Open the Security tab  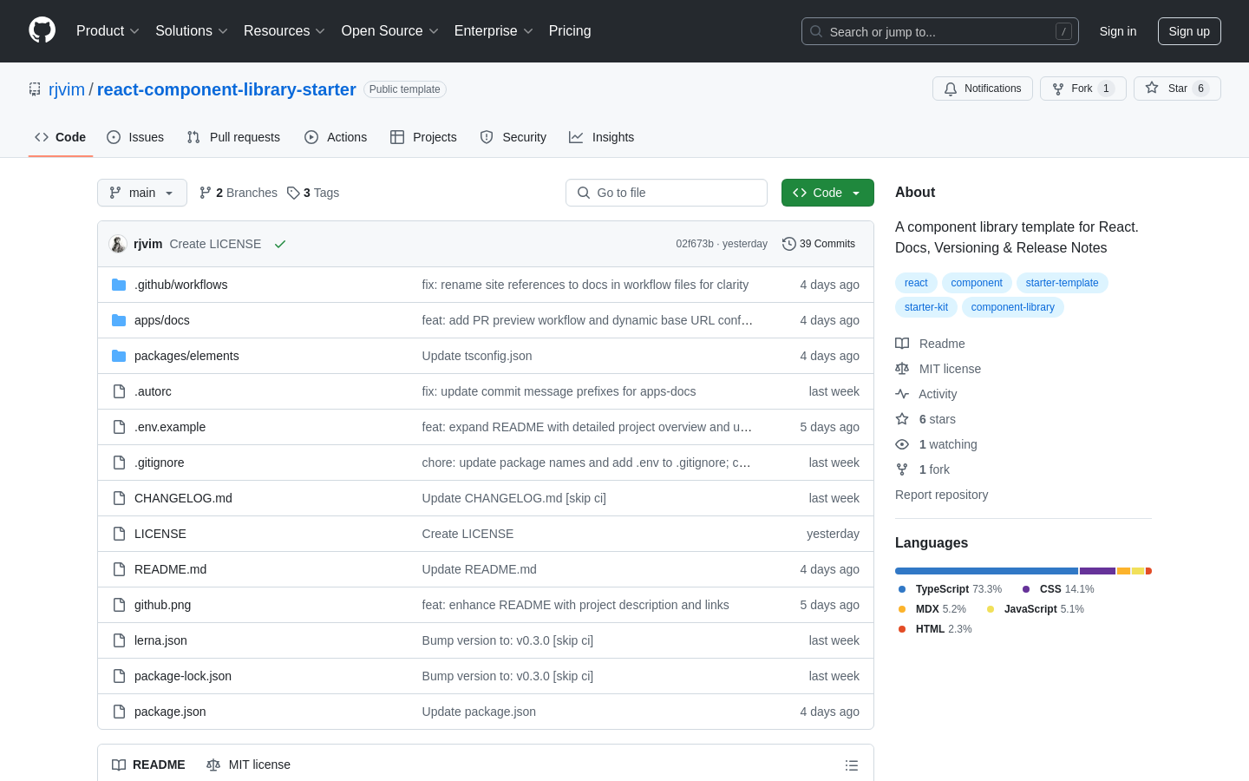pos(513,137)
